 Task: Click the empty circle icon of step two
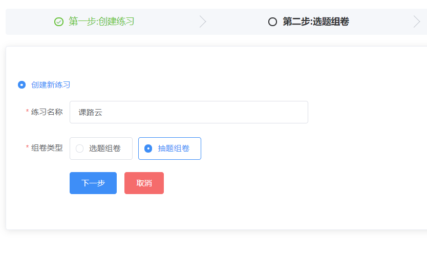(x=272, y=22)
